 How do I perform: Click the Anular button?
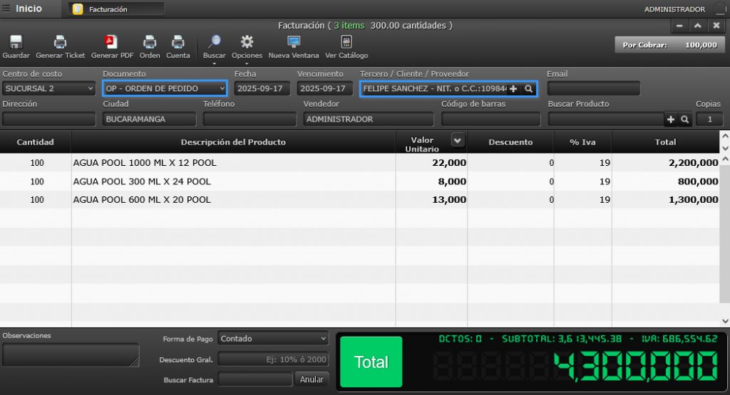(312, 379)
